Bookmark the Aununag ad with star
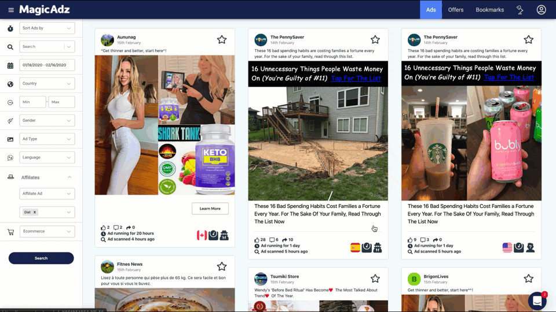This screenshot has height=312, width=556. 222,39
